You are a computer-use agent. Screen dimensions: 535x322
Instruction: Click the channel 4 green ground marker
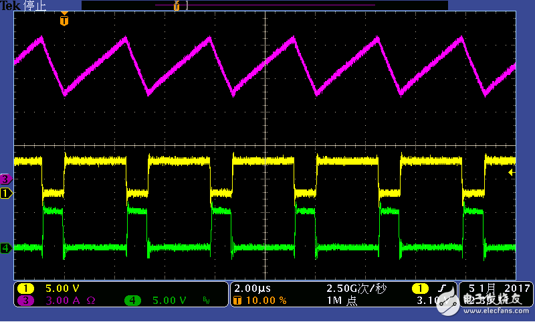click(5, 248)
